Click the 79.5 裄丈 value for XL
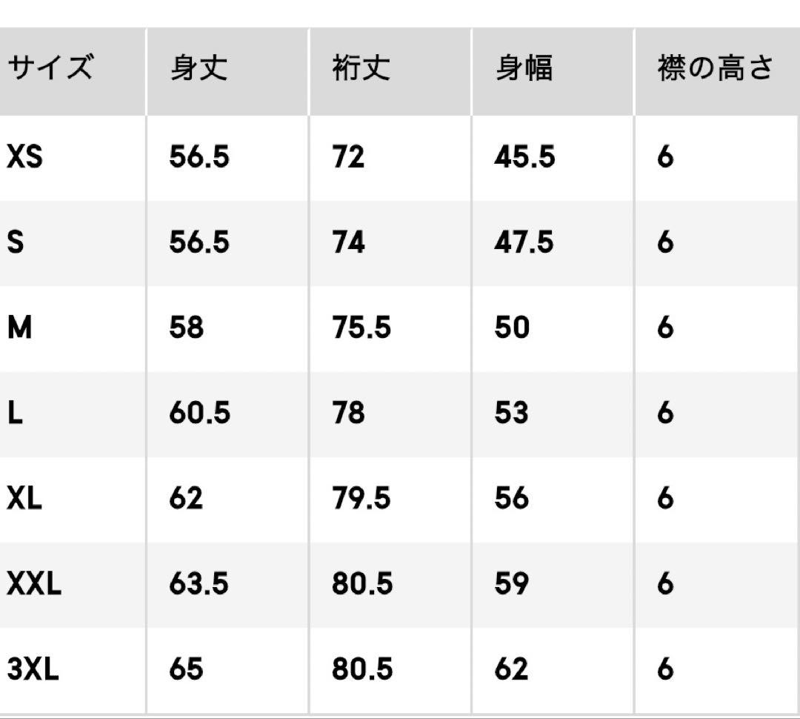Viewport: 800px width, 719px height. [x=361, y=498]
